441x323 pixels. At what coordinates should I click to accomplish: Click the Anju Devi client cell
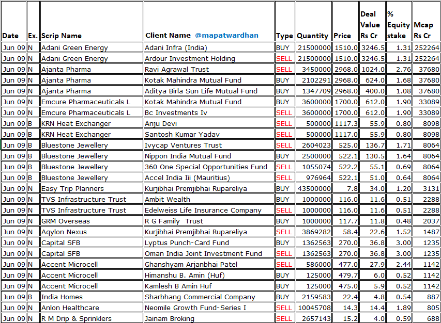[x=209, y=123]
